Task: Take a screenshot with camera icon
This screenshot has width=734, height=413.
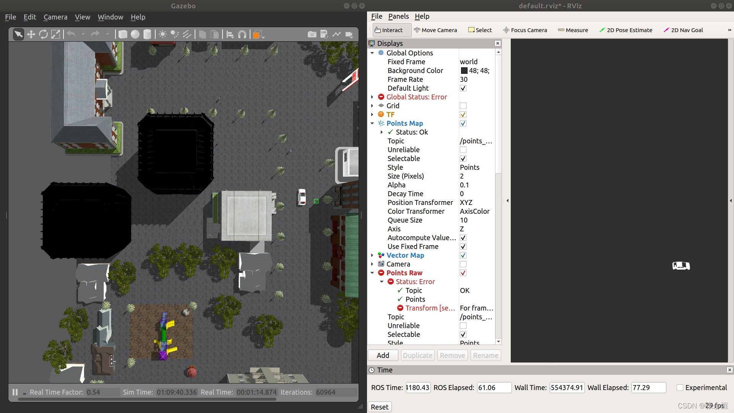Action: coord(312,34)
